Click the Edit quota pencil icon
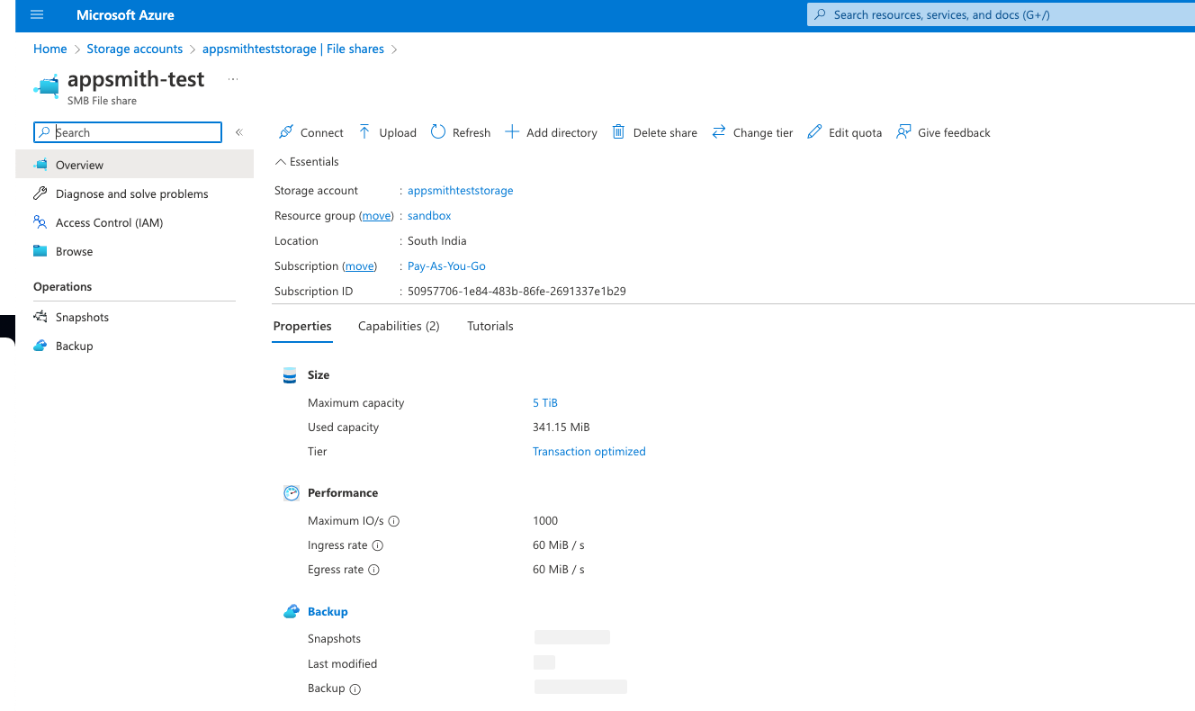 (x=814, y=132)
